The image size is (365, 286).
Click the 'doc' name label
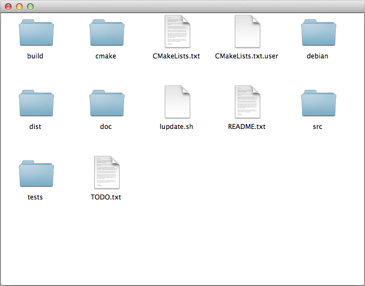[106, 127]
